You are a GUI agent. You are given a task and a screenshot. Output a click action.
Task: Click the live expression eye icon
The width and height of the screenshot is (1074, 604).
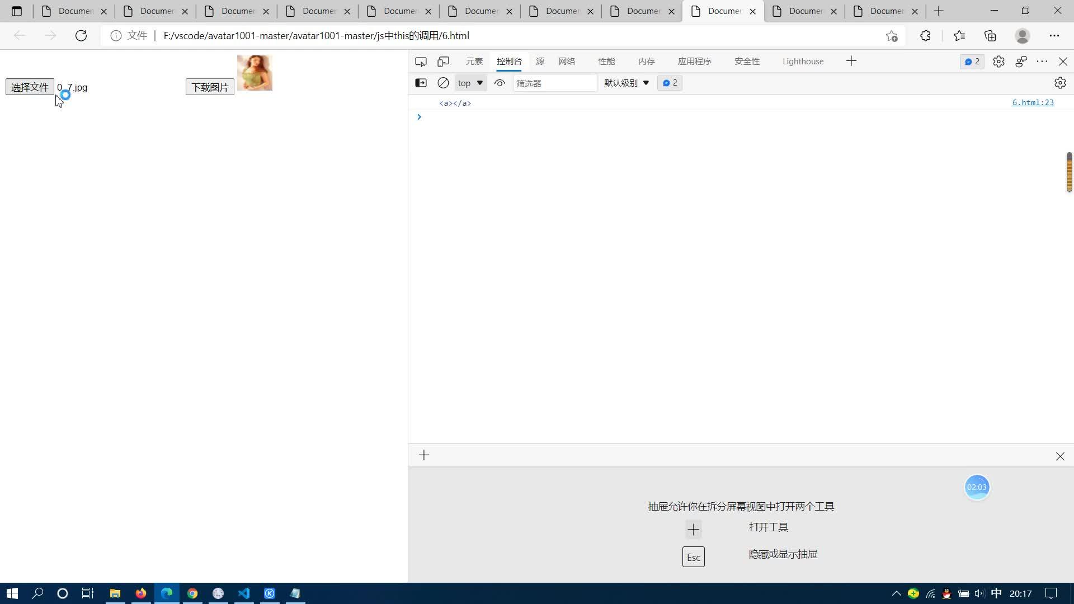(500, 83)
